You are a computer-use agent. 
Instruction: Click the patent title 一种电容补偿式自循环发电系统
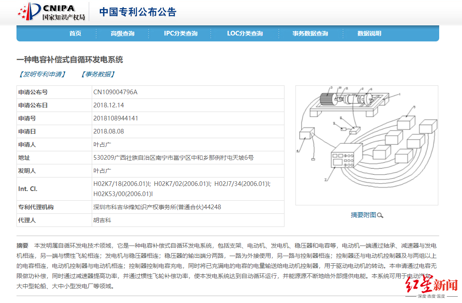(x=70, y=60)
